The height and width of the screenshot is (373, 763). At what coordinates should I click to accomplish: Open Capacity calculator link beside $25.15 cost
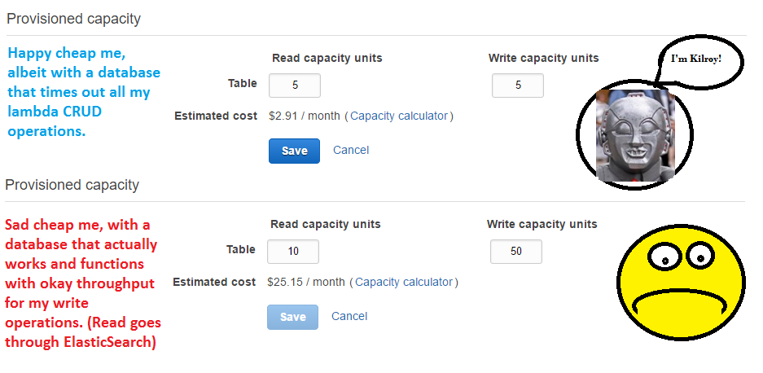[x=403, y=283]
